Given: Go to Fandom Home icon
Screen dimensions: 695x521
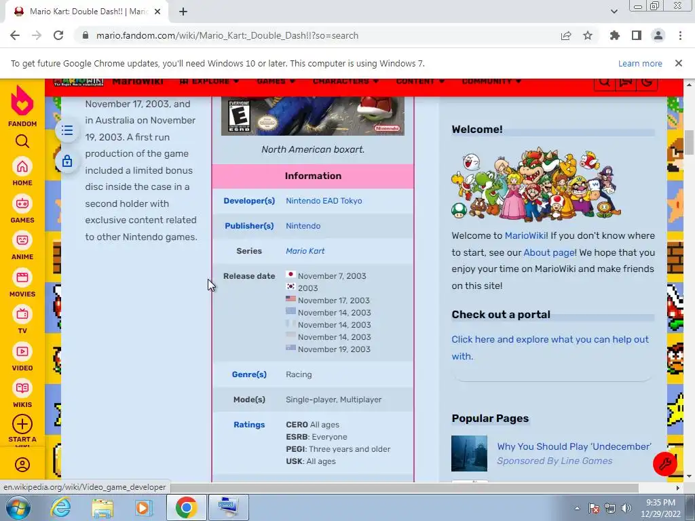Looking at the screenshot, I should coord(22,167).
